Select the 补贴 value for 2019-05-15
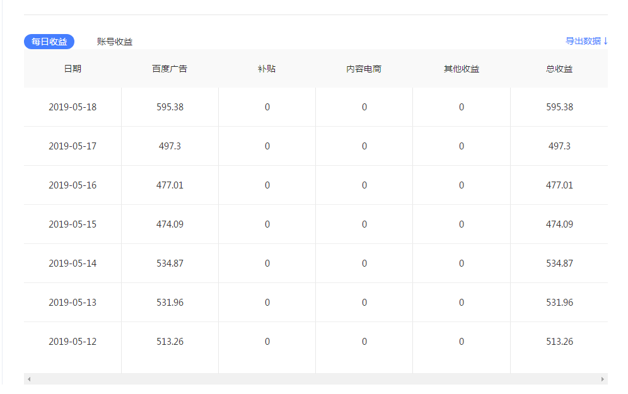This screenshot has height=394, width=628. pyautogui.click(x=267, y=224)
